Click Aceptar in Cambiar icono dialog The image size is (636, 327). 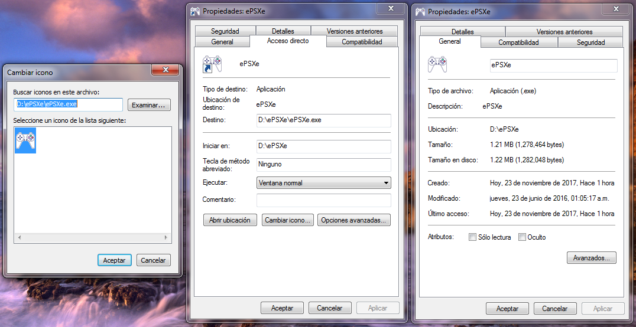pyautogui.click(x=115, y=260)
